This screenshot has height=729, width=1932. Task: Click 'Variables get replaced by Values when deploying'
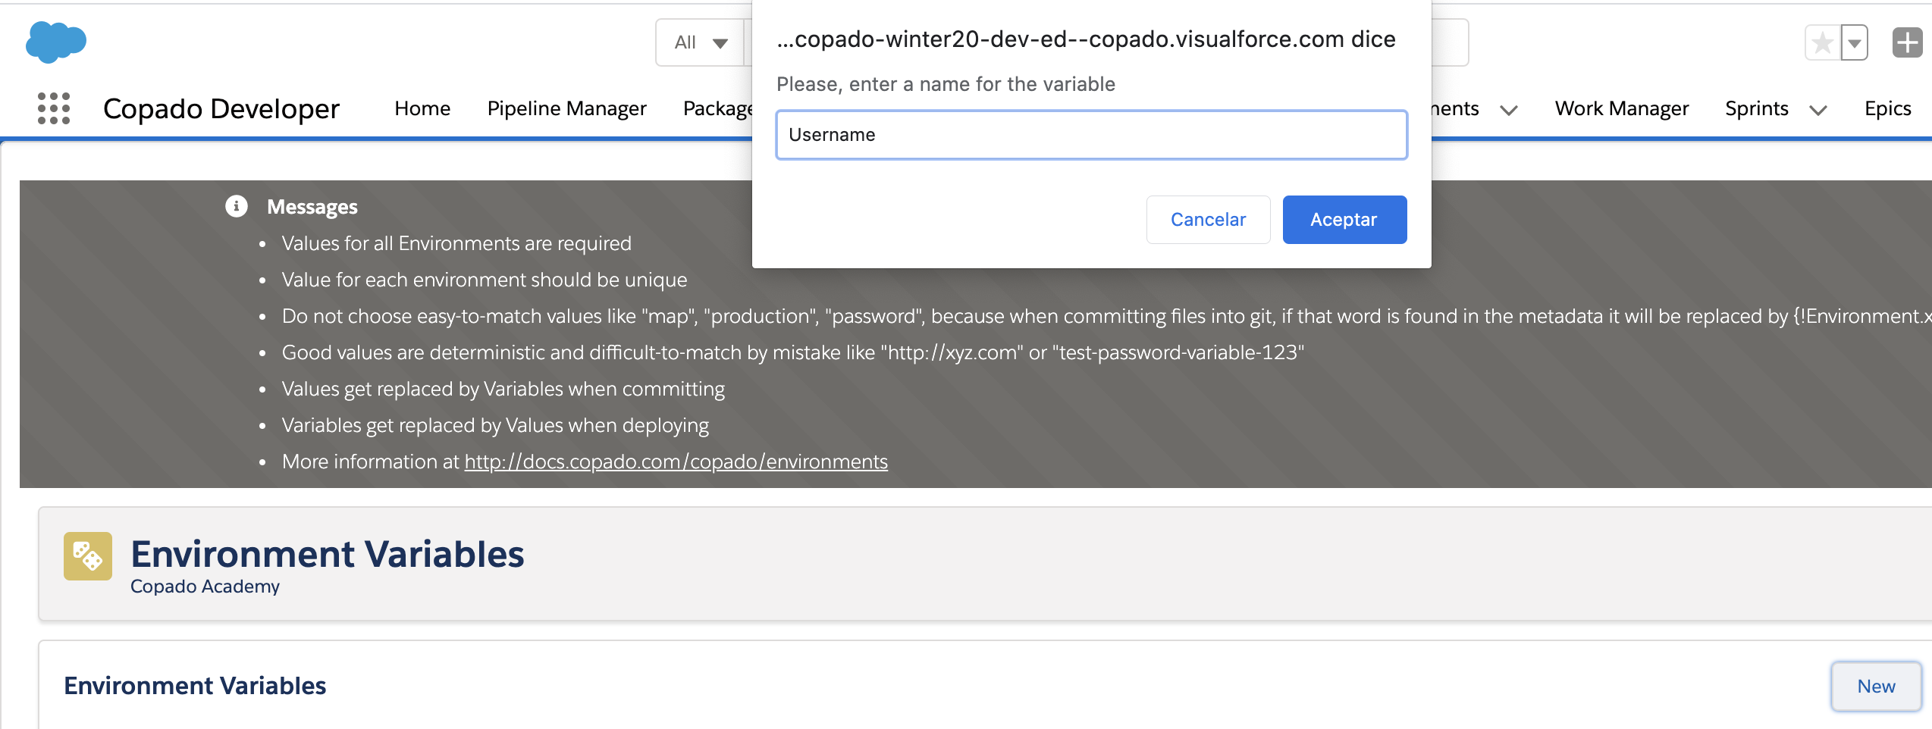point(495,425)
